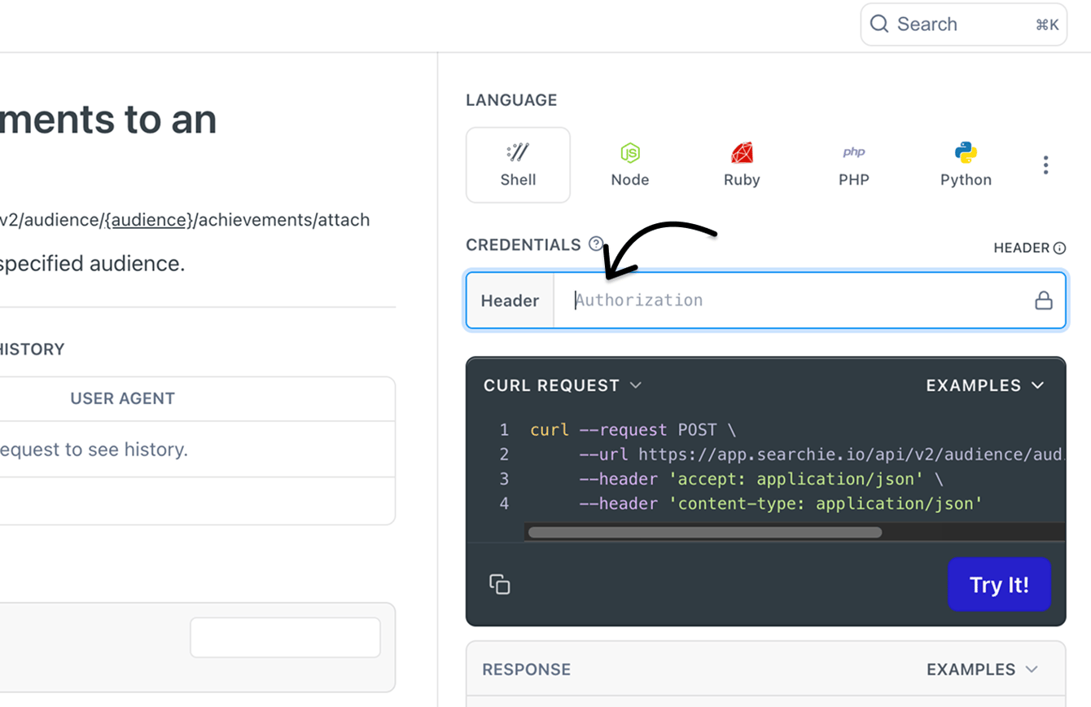Click the Try It! button
Image resolution: width=1091 pixels, height=707 pixels.
pos(999,585)
